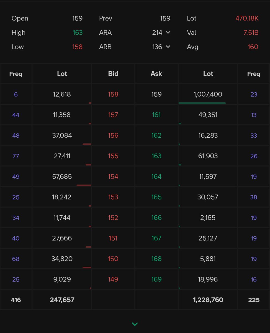This screenshot has width=270, height=333.
Task: Select ask price 169
Action: 156,279
